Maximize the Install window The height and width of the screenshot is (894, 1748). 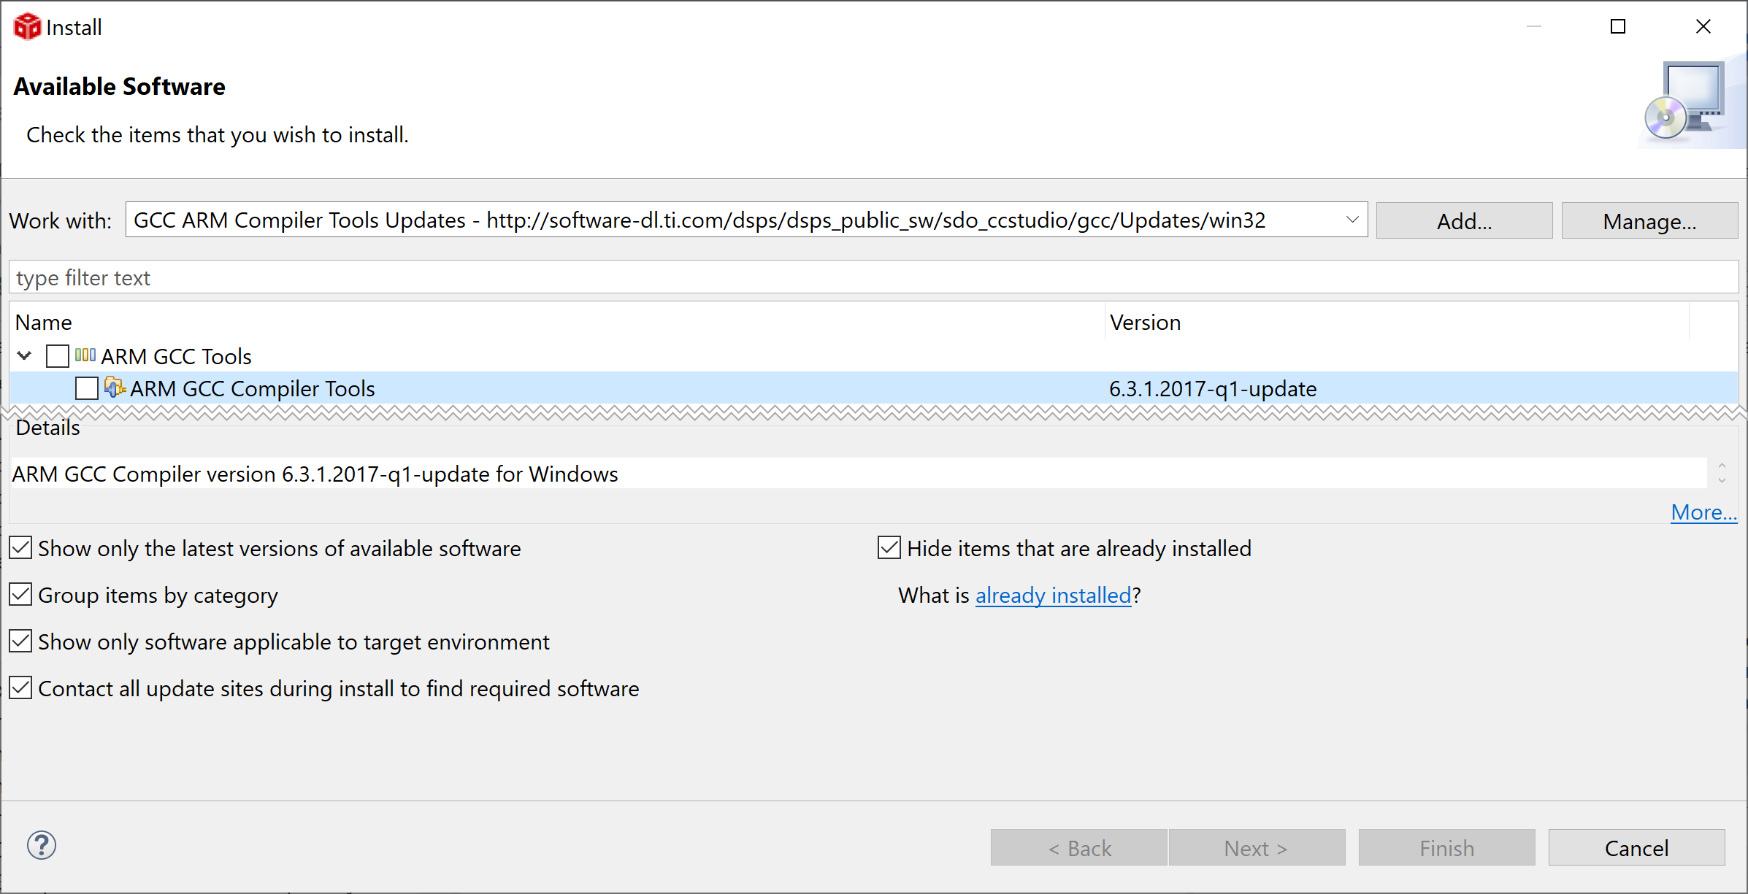point(1618,26)
